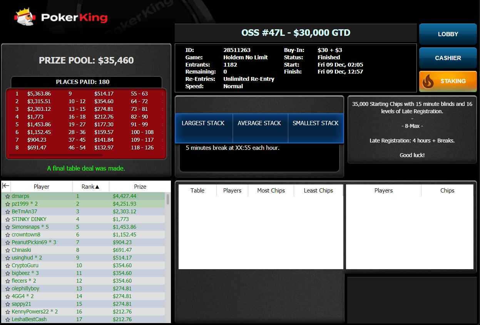
Task: Open the Cashier
Action: [x=448, y=58]
